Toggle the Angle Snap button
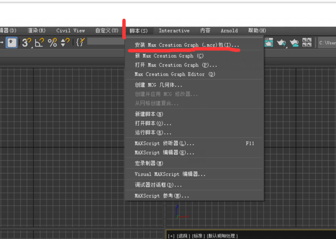 tap(39, 43)
